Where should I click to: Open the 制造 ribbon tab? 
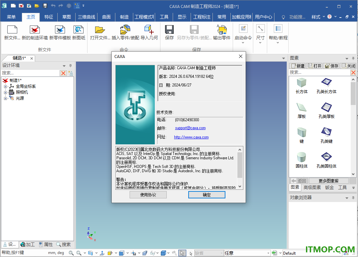124,17
